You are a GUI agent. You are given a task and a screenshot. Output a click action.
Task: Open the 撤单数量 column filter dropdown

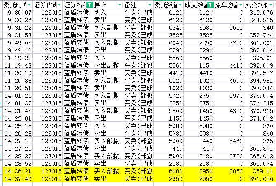tap(241, 5)
